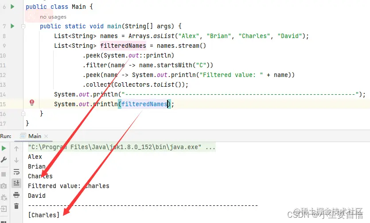Click 'Collectors' on line 13
Viewport: 370px width, 223px height.
coord(132,85)
